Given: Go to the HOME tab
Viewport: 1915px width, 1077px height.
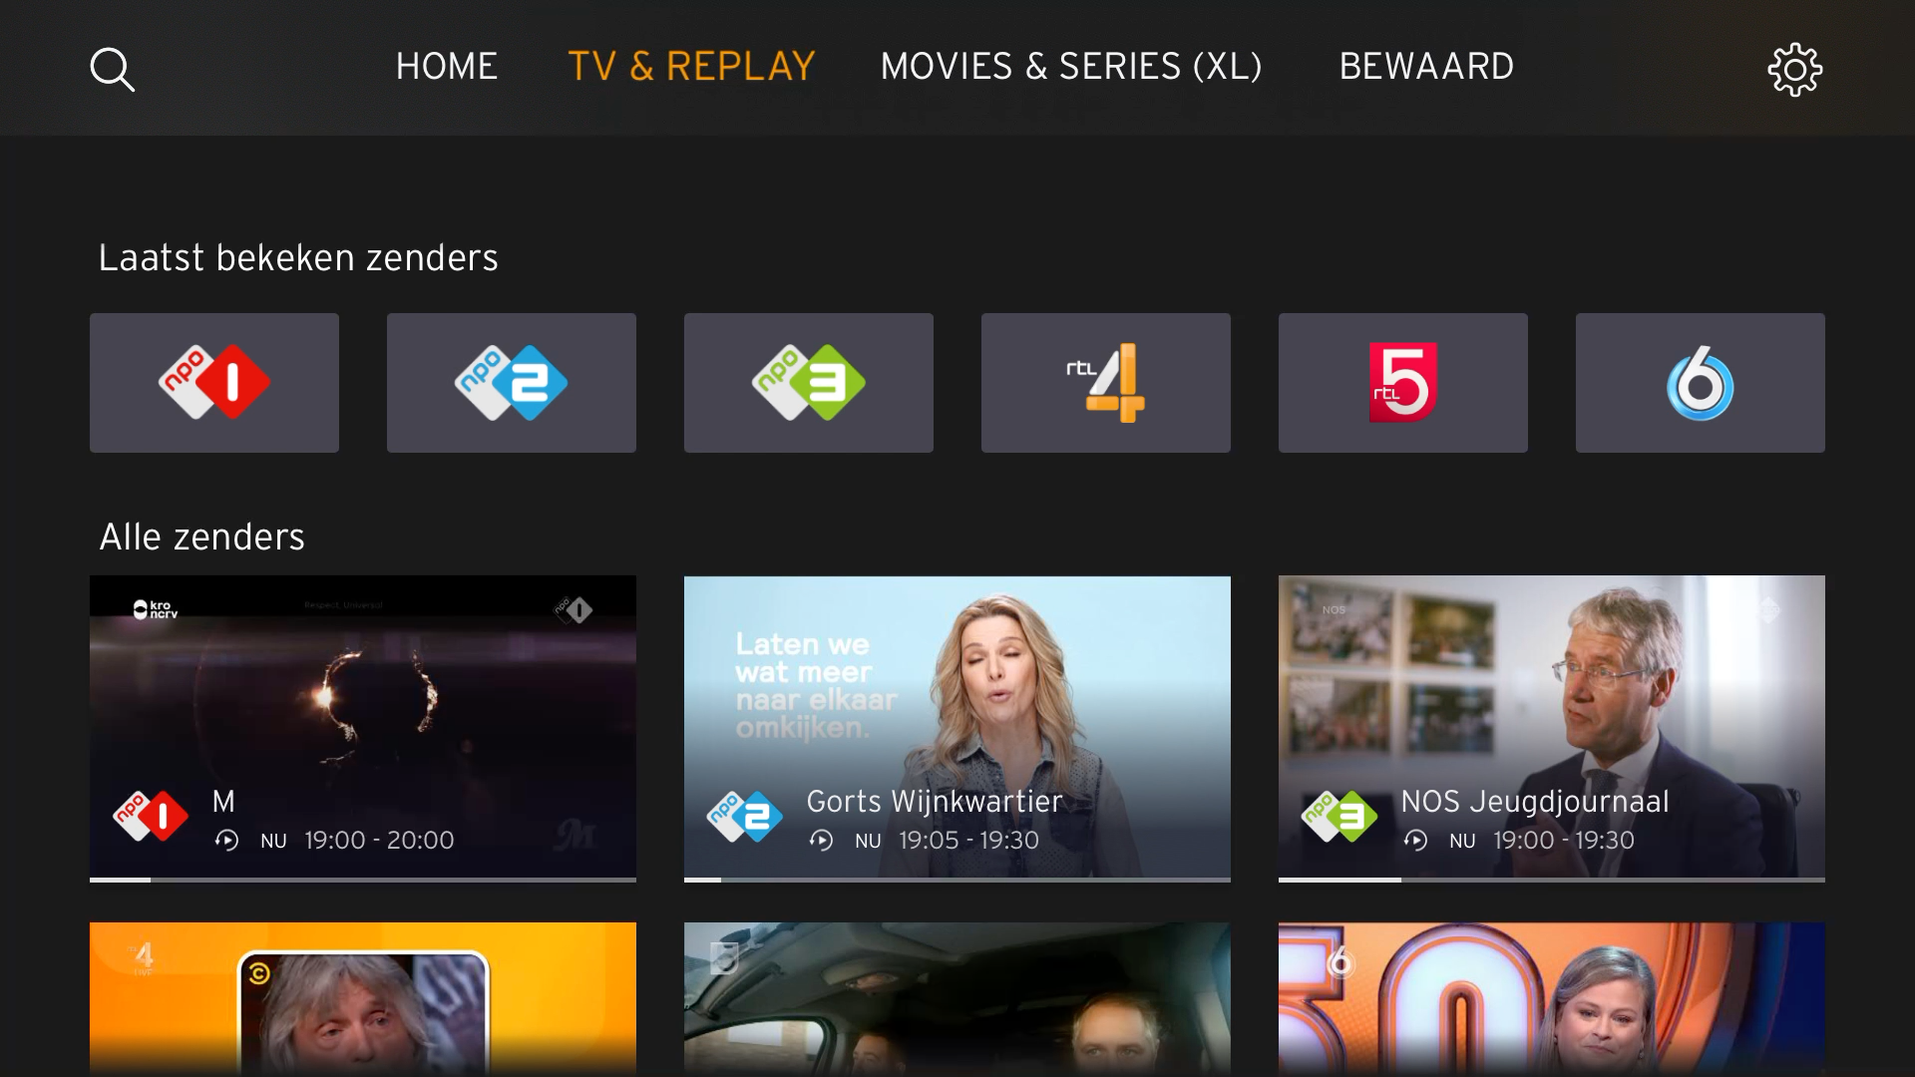Looking at the screenshot, I should pyautogui.click(x=447, y=67).
